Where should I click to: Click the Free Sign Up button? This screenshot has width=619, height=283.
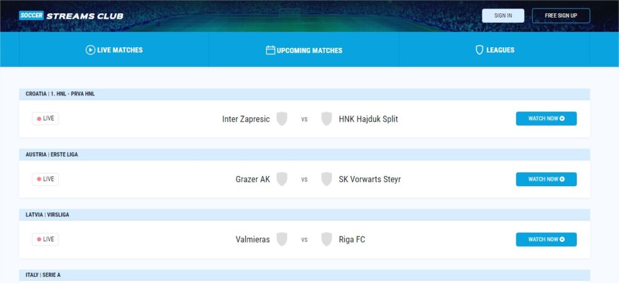point(560,16)
